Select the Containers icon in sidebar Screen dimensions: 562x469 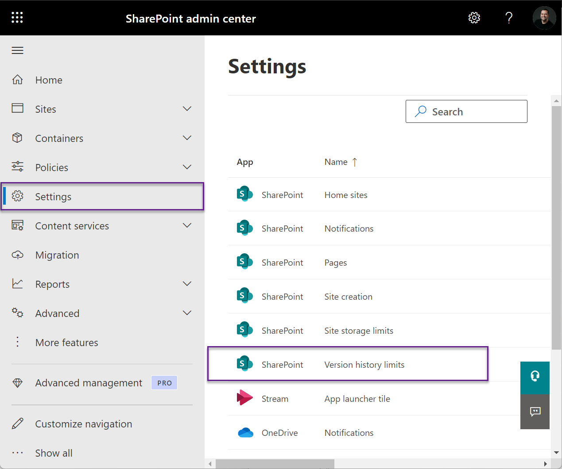click(17, 138)
